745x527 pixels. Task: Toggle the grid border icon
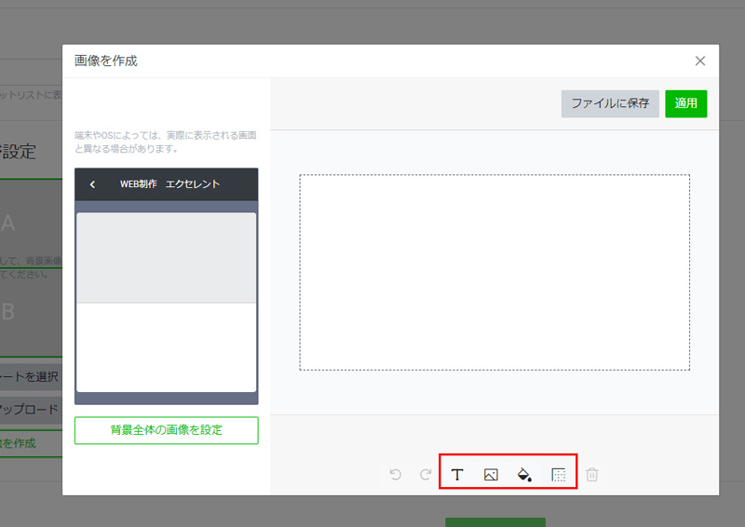pyautogui.click(x=558, y=474)
